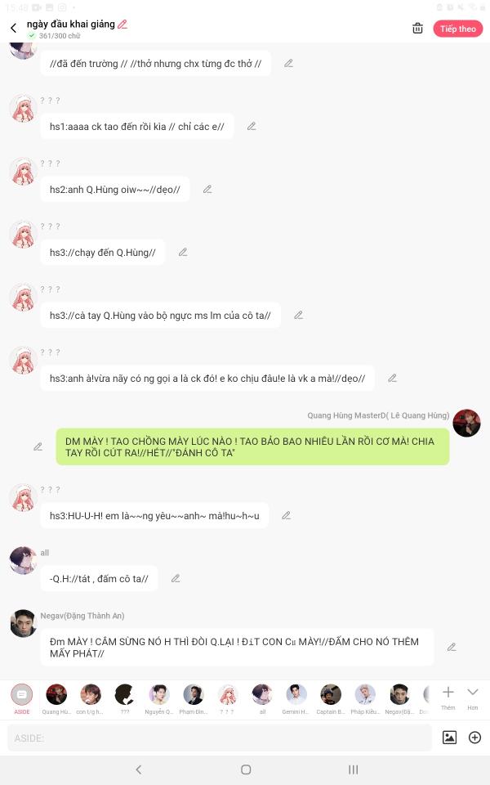Open the circled plus add icon

coord(474,737)
